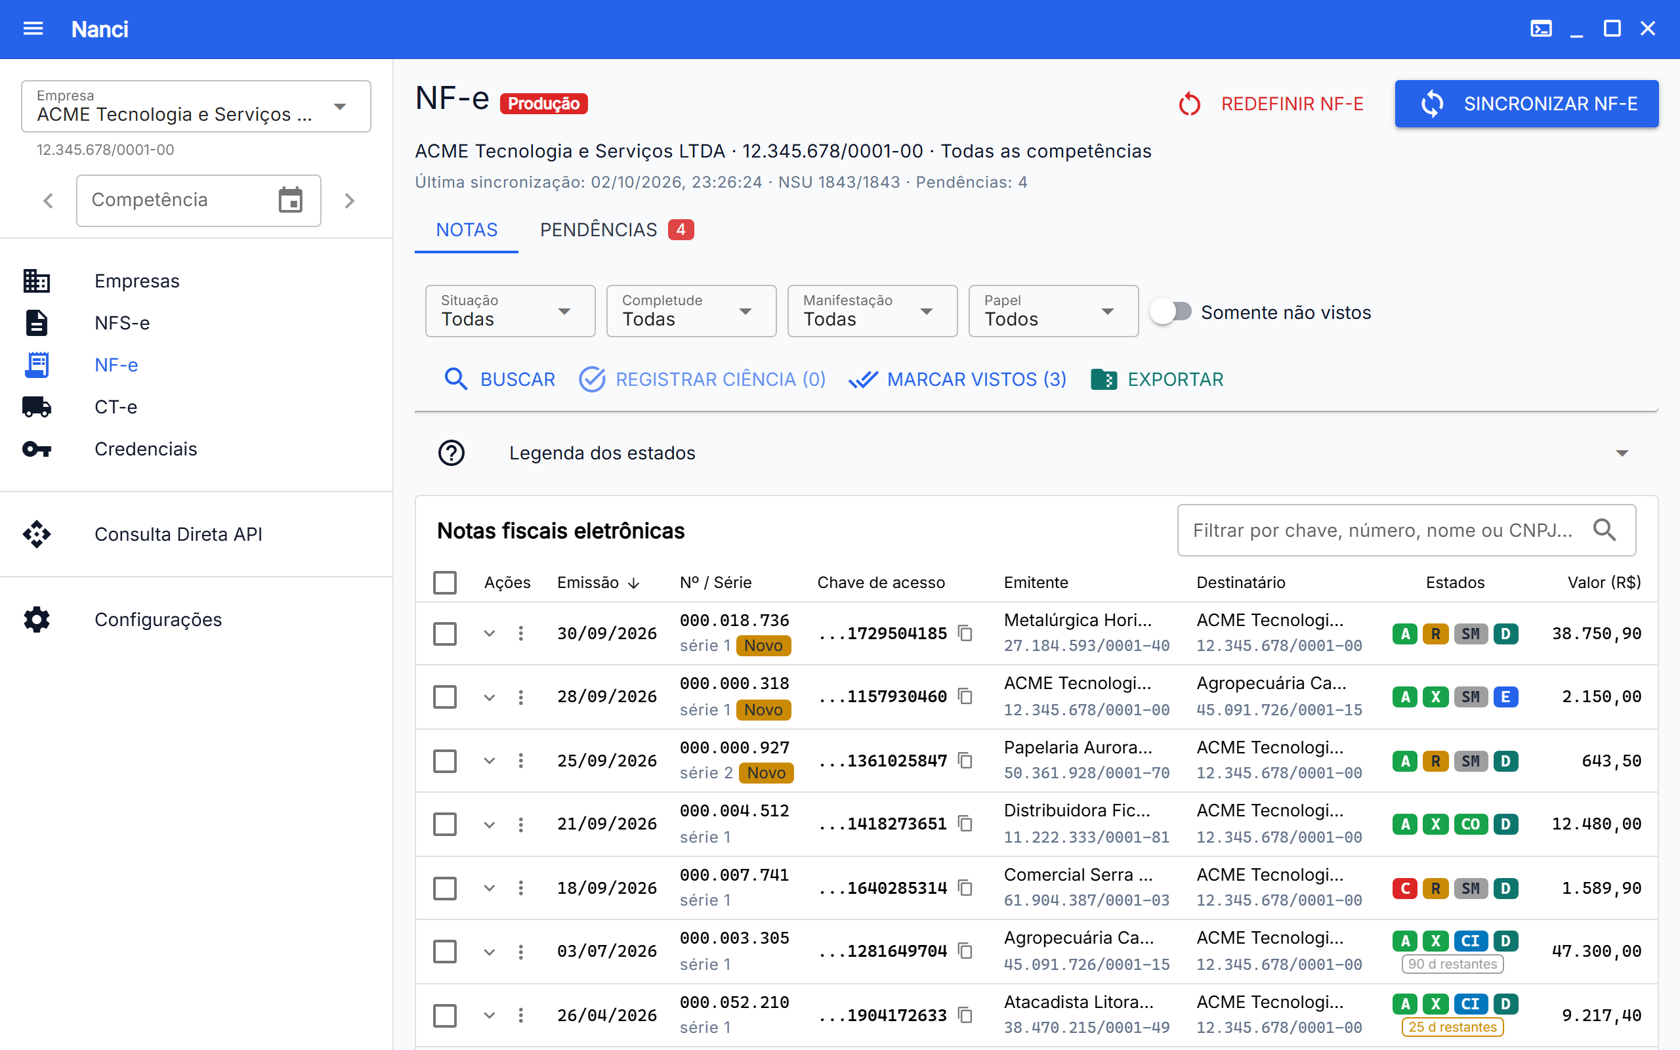Click the Buscar button

tap(500, 379)
